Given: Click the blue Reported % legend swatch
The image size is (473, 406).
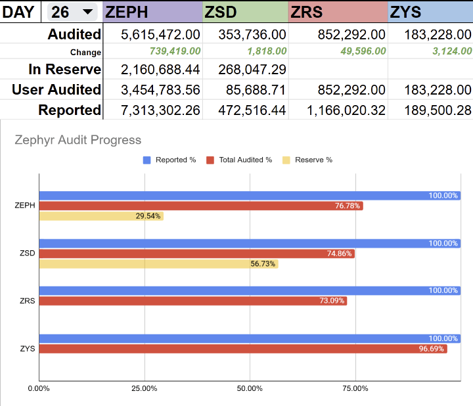Looking at the screenshot, I should point(147,160).
